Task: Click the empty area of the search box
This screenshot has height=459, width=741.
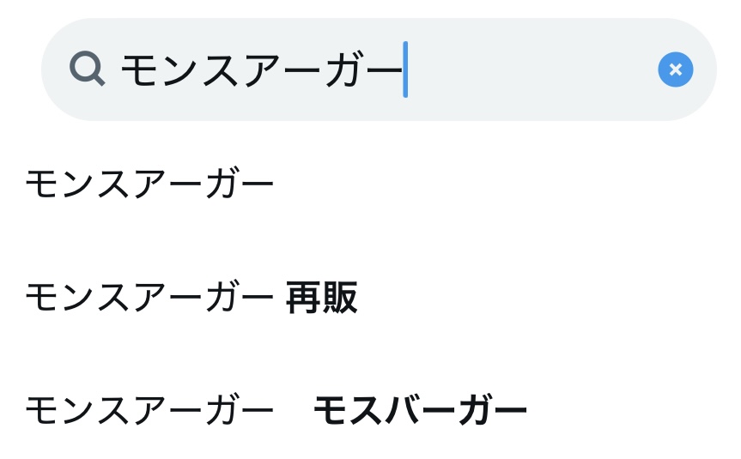Action: [x=532, y=69]
